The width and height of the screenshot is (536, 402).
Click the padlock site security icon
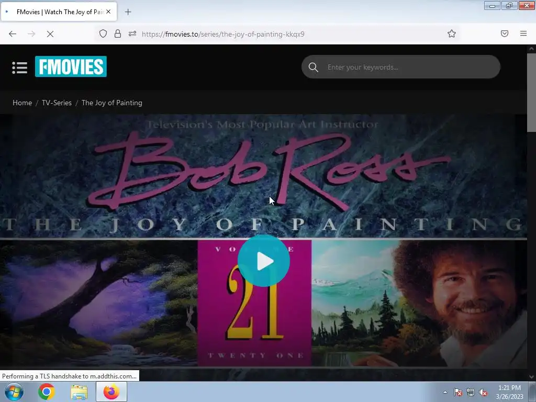(118, 33)
